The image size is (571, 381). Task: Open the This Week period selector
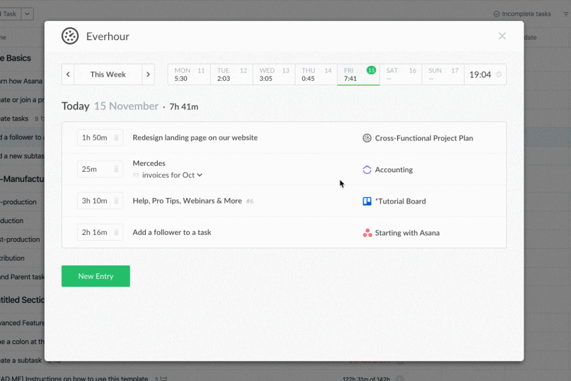(x=108, y=74)
